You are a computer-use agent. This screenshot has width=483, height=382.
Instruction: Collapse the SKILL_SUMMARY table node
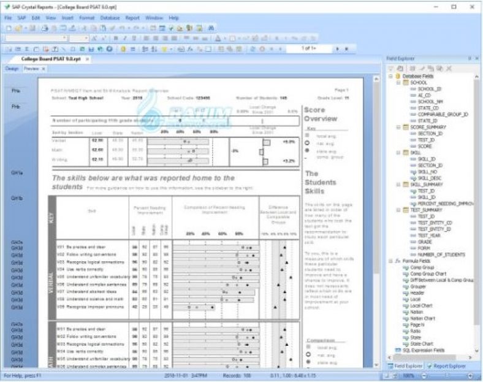(398, 185)
